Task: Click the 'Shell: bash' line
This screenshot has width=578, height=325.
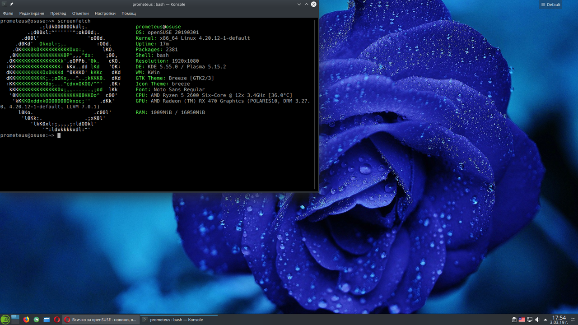Action: click(152, 56)
